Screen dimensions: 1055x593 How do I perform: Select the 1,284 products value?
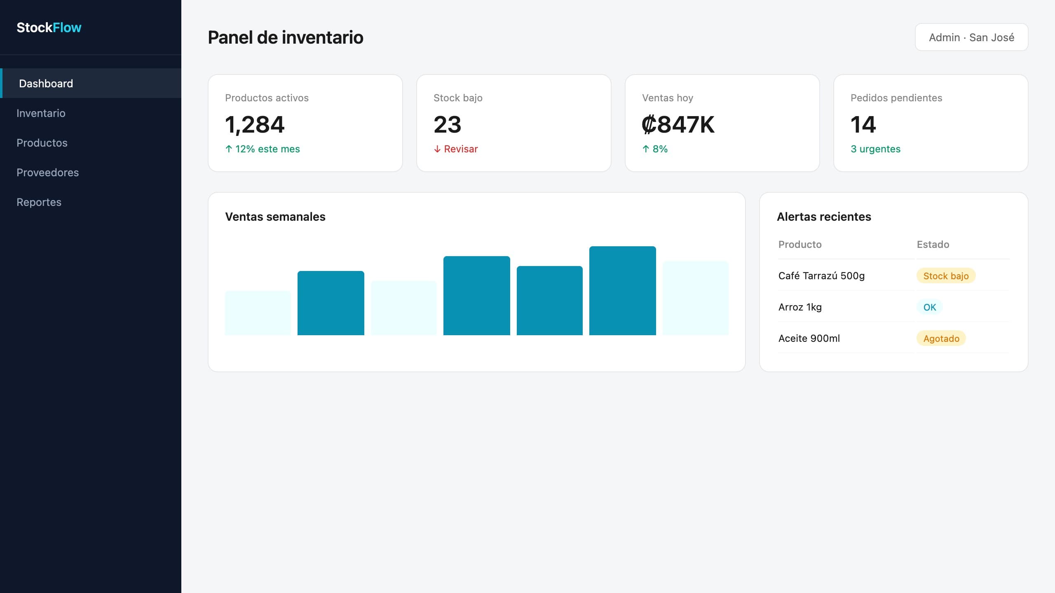coord(255,124)
